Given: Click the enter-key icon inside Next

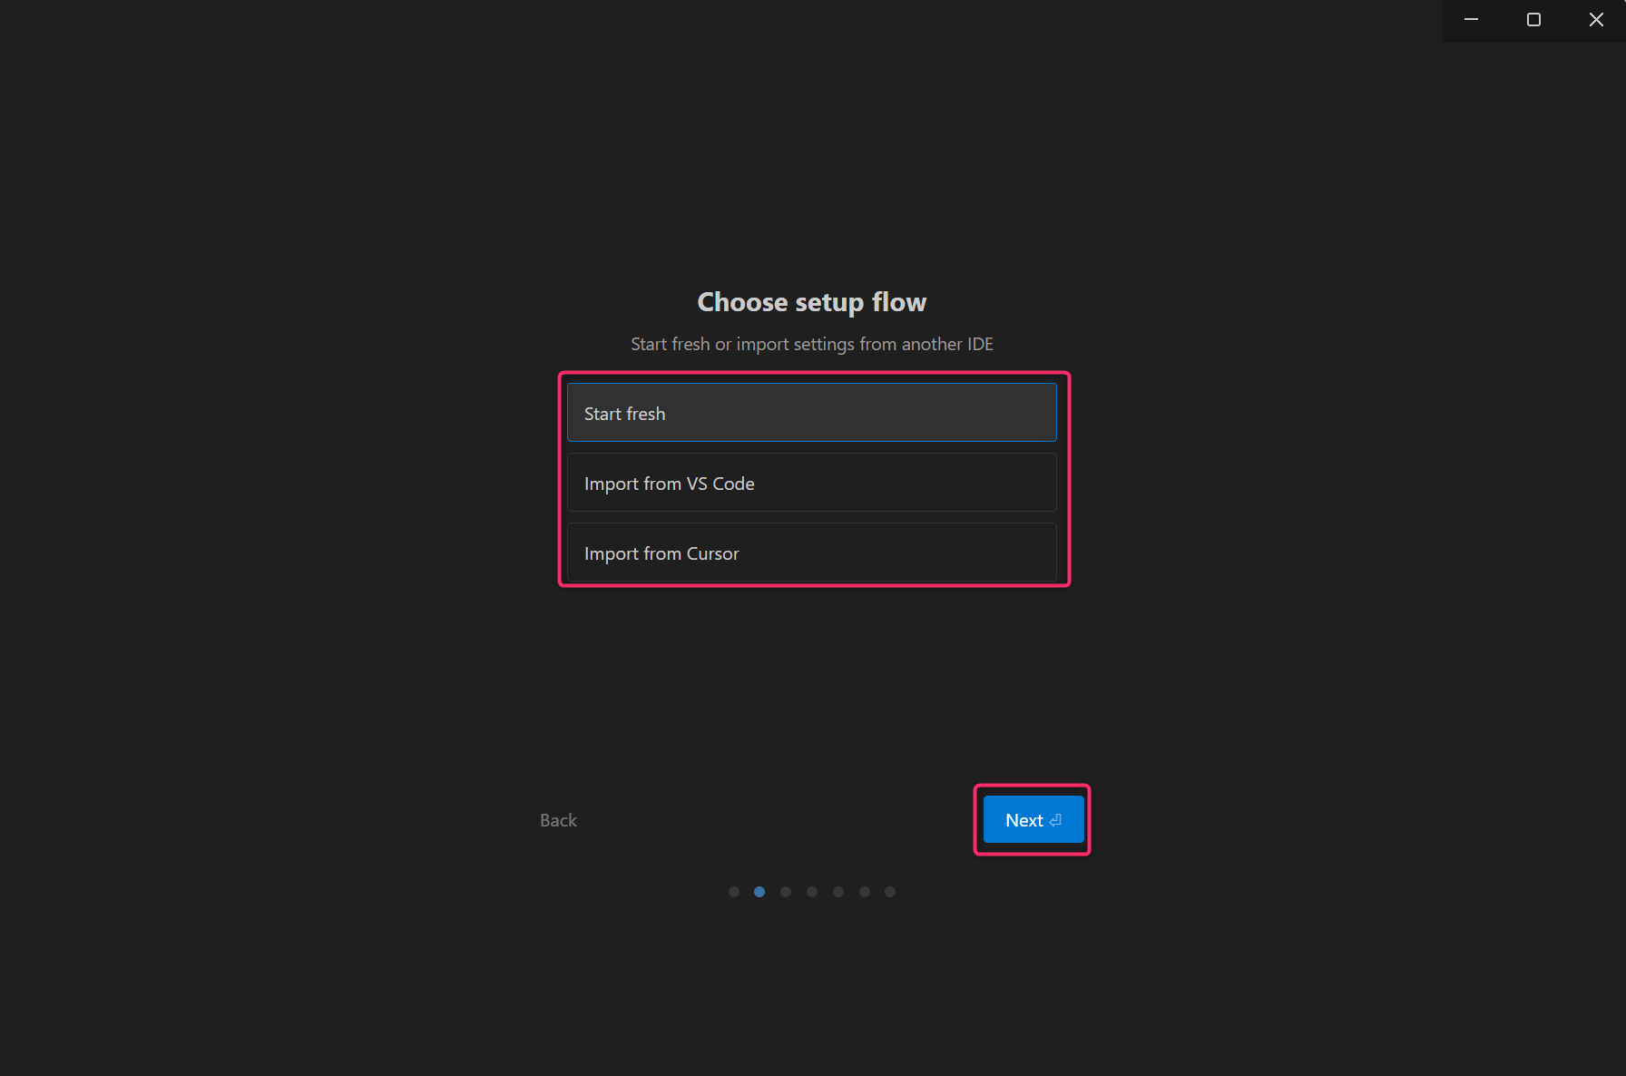Looking at the screenshot, I should point(1055,820).
